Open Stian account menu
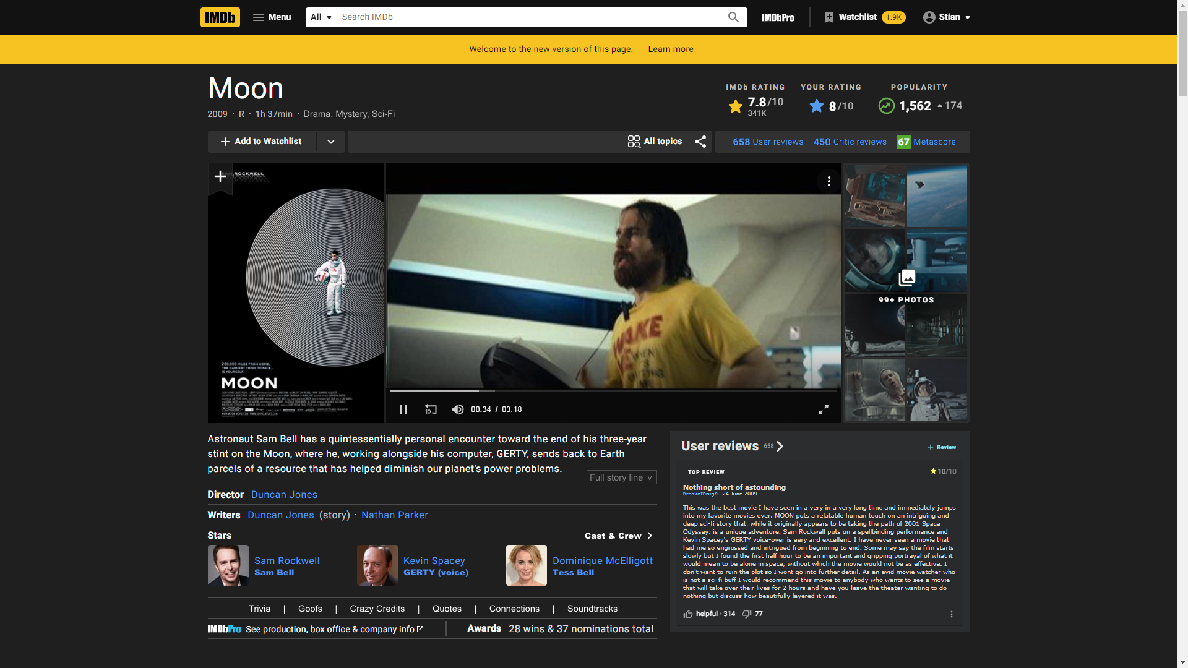Image resolution: width=1188 pixels, height=668 pixels. 947,17
